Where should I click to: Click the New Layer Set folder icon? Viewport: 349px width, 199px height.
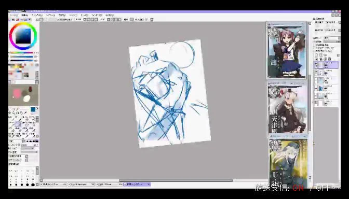[x=325, y=55]
